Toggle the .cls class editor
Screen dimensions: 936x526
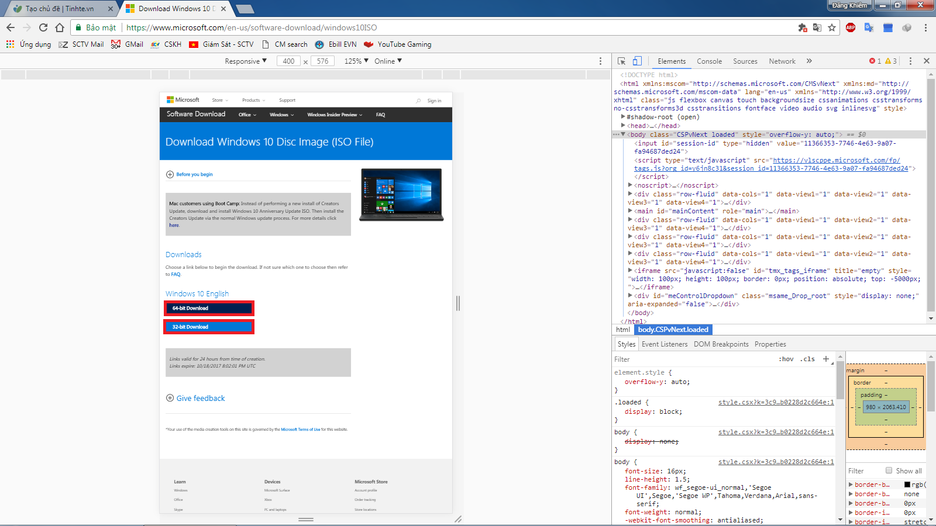808,359
